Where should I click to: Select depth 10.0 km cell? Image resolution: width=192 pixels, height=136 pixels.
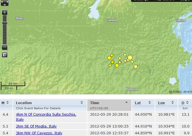pyautogui.click(x=185, y=126)
